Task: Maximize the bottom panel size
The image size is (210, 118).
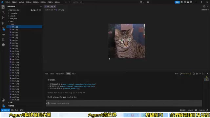Action: coord(204,73)
